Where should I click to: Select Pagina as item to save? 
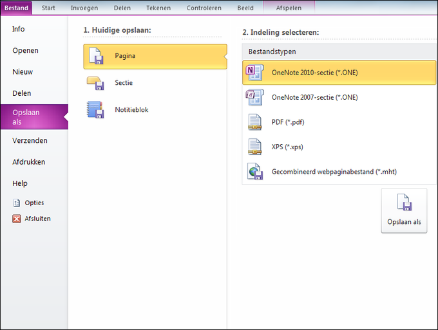(x=155, y=57)
